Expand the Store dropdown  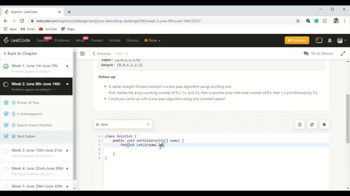153,40
